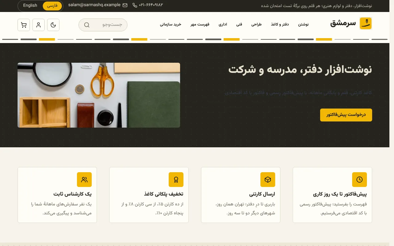Screen dimensions: 394x246
Task: Click the envelope email icon
Action: click(125, 5)
